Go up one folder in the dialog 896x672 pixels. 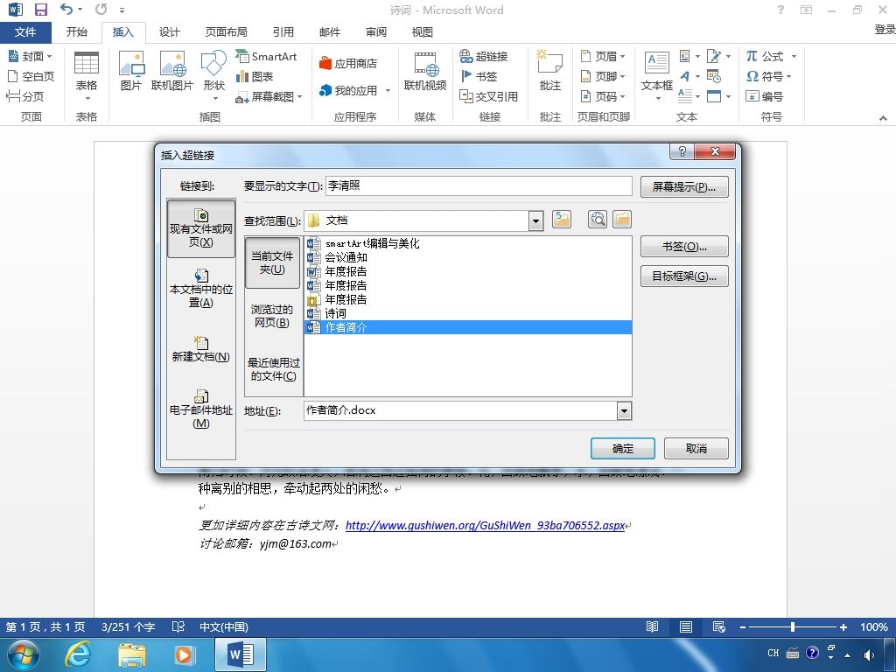562,220
